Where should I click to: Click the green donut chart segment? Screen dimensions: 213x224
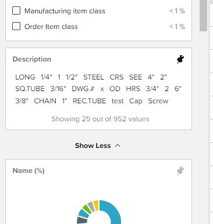pos(87,209)
